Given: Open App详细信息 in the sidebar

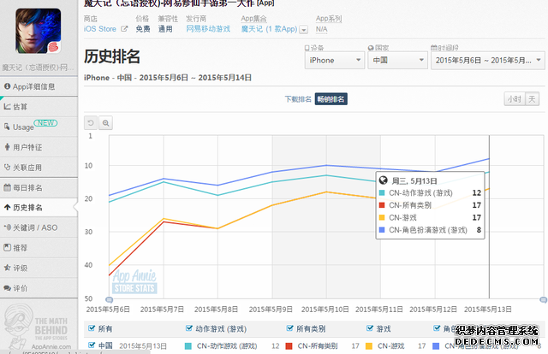Looking at the screenshot, I should pos(39,86).
